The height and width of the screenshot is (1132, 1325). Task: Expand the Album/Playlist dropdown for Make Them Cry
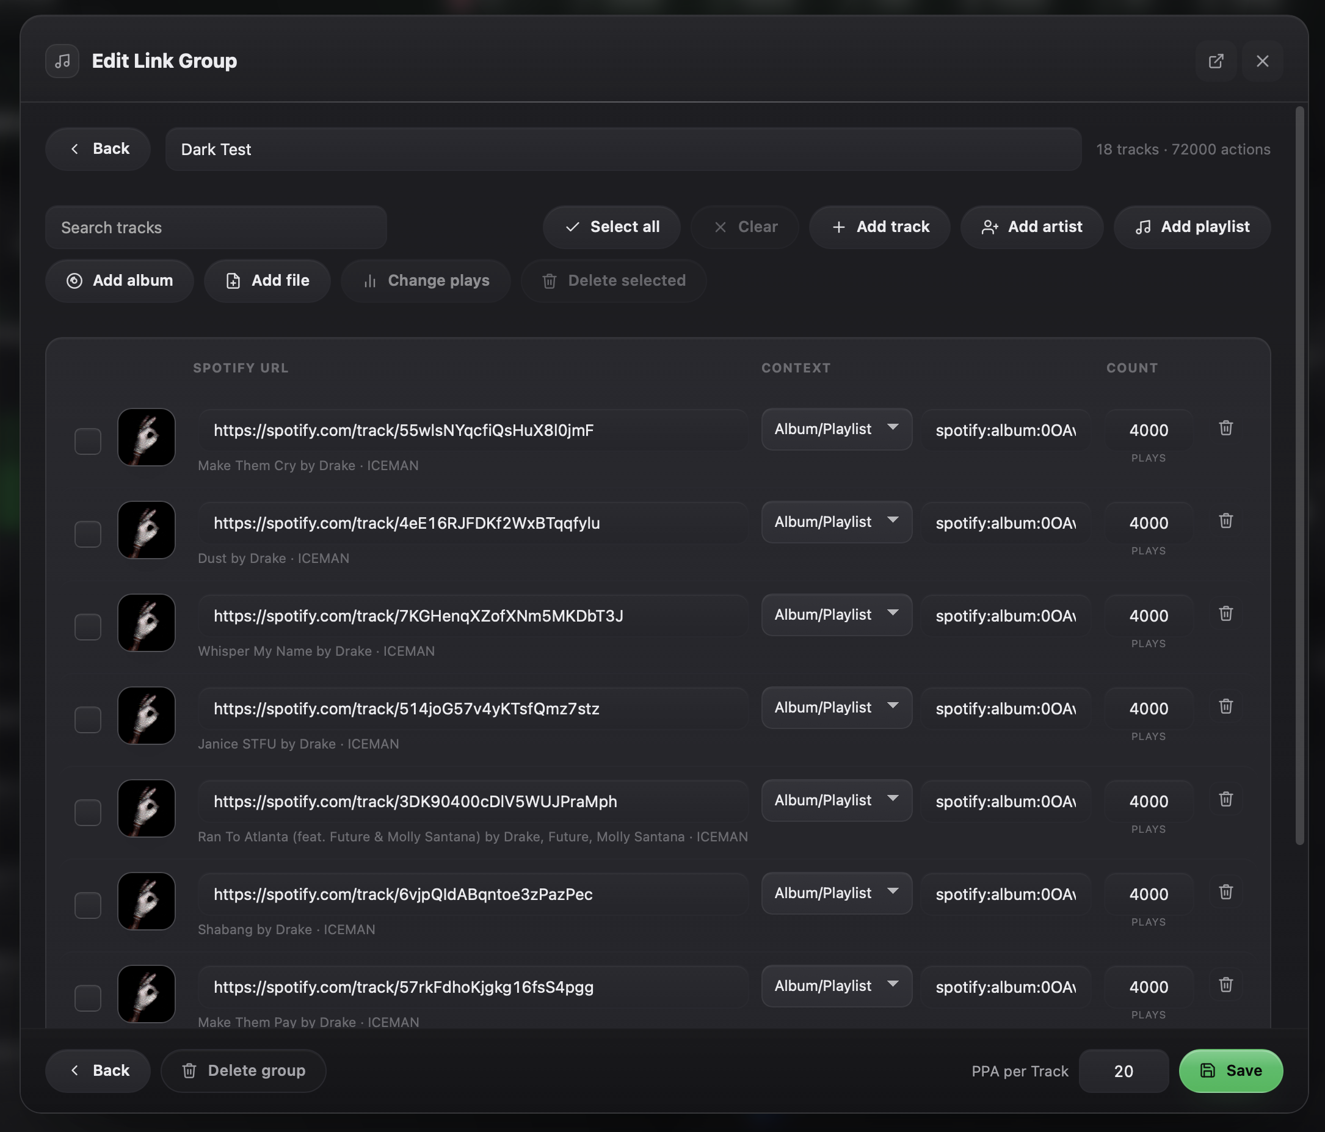coord(837,429)
